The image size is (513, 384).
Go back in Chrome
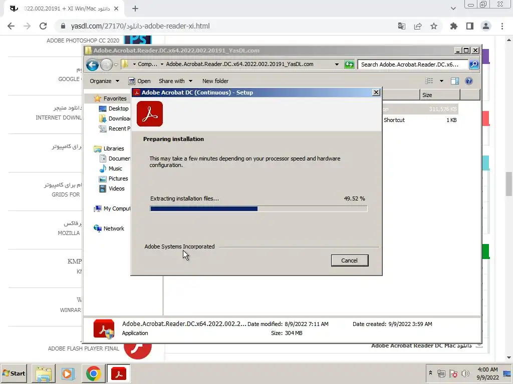[11, 26]
